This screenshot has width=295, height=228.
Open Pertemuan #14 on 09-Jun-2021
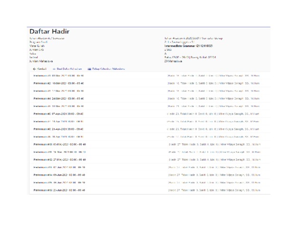point(59,175)
